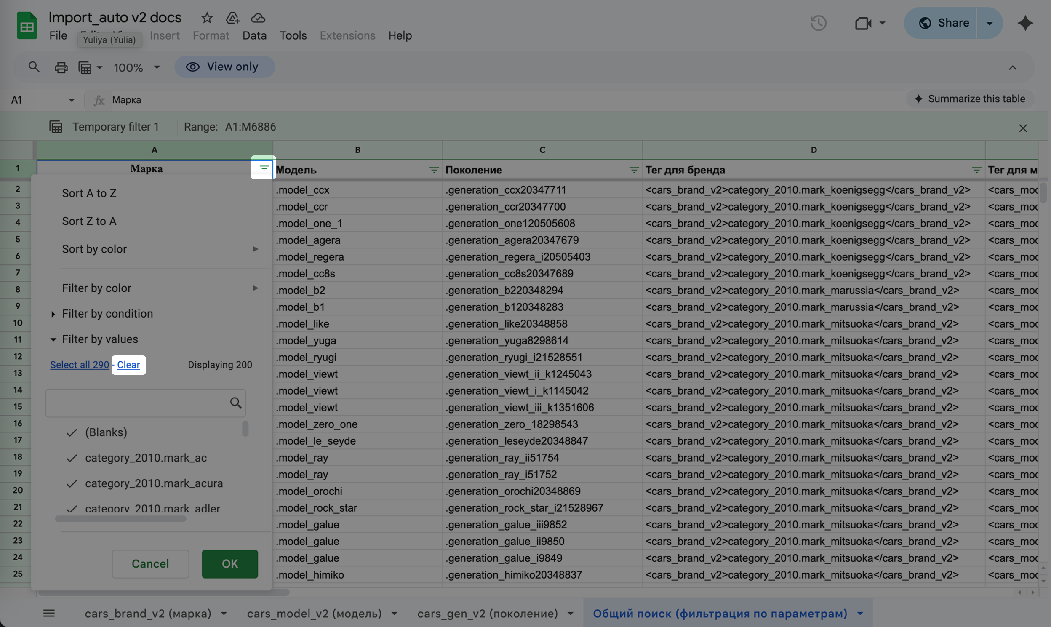Click the cloud document status icon
This screenshot has height=627, width=1051.
(258, 18)
